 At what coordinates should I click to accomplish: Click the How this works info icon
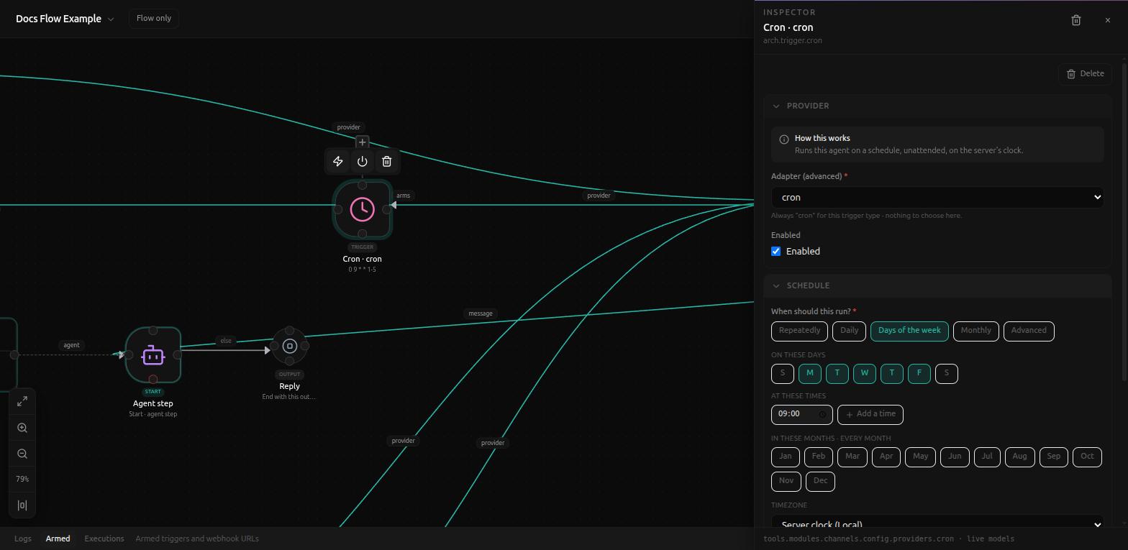tap(784, 139)
